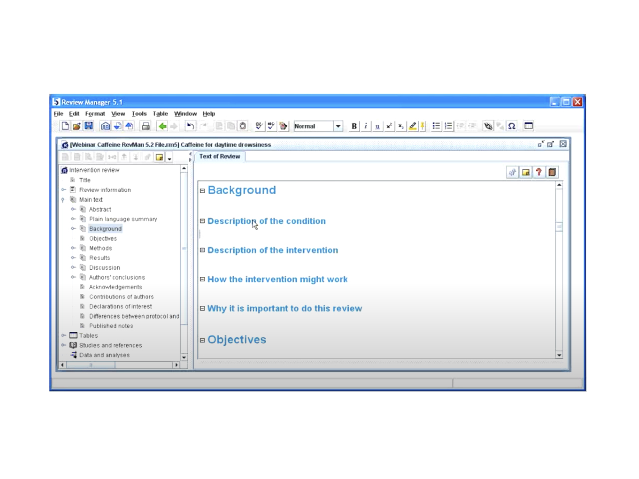Select Background in the outline tree

point(105,229)
